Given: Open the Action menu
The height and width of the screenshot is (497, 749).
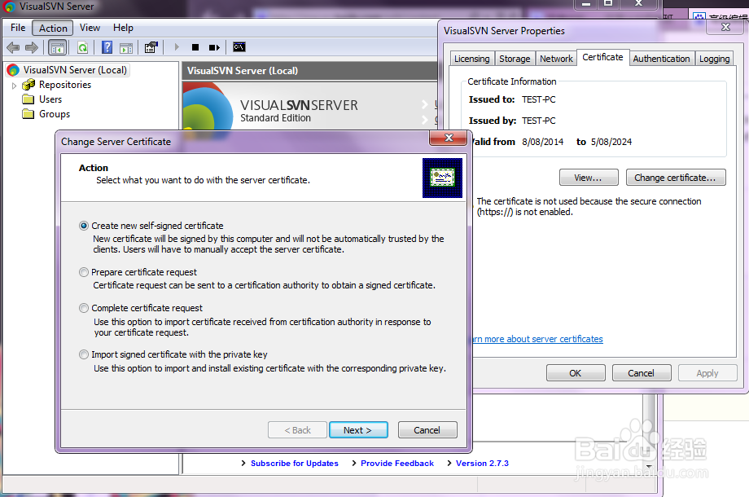Looking at the screenshot, I should 51,27.
